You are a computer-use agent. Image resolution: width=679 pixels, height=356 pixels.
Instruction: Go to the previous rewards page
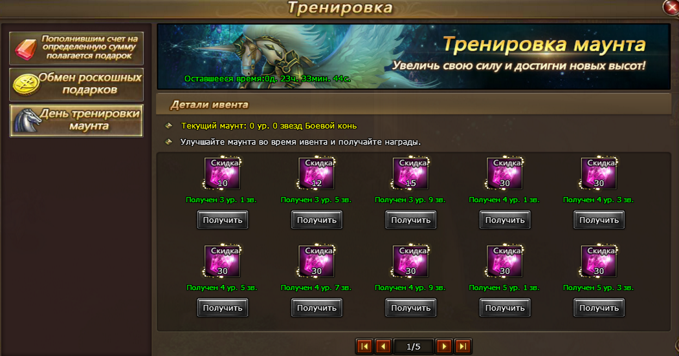[383, 346]
